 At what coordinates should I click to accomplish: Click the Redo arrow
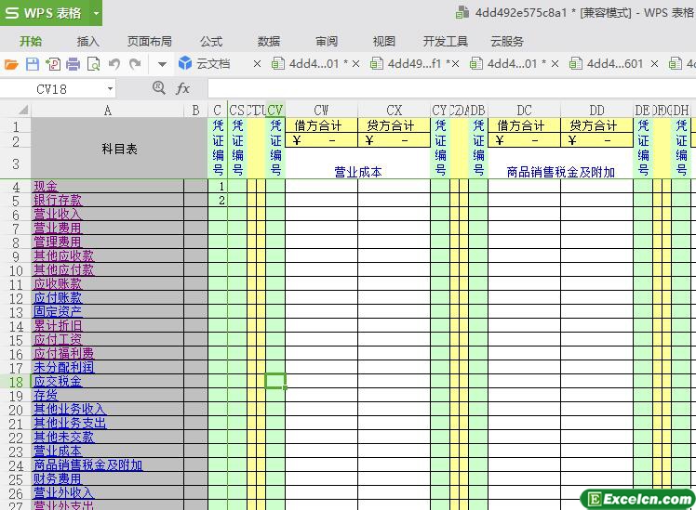pos(135,64)
